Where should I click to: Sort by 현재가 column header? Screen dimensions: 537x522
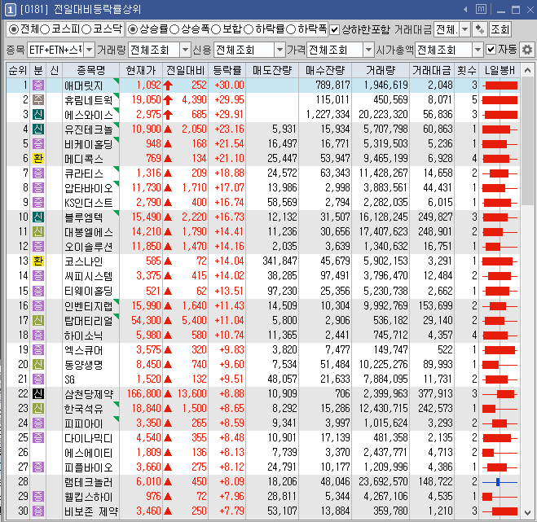(141, 70)
